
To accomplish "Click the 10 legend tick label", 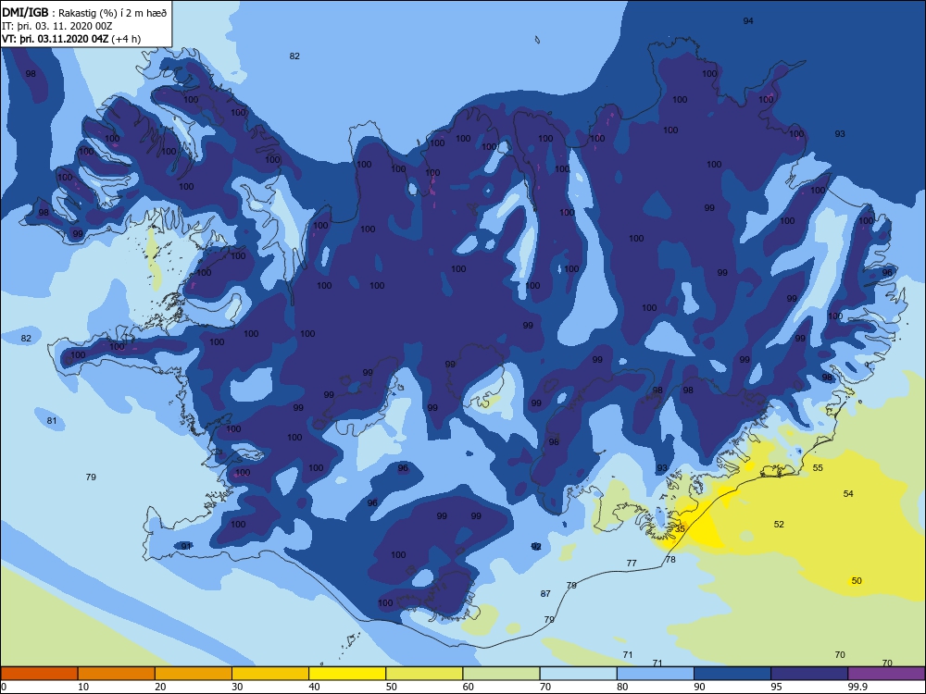I will 83,687.
